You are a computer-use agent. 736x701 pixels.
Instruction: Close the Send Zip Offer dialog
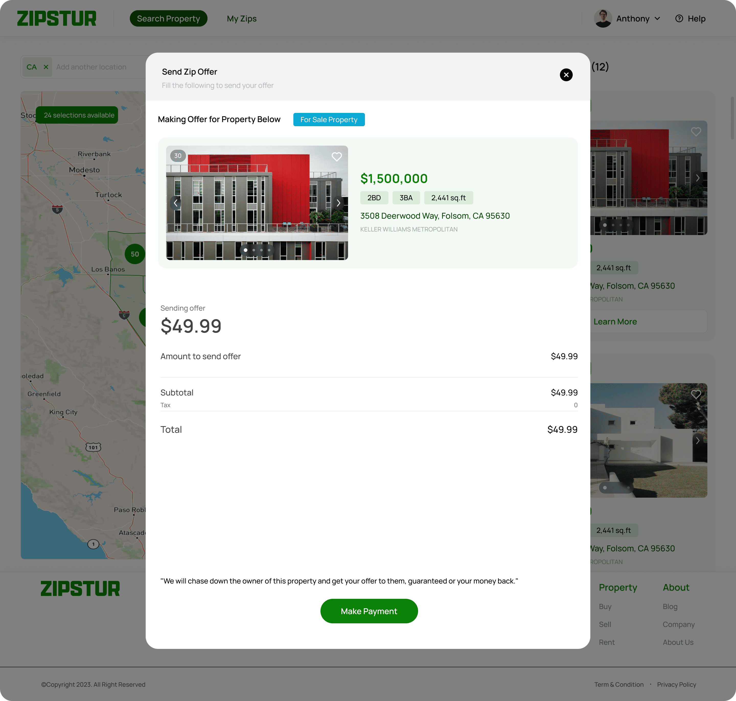coord(566,75)
